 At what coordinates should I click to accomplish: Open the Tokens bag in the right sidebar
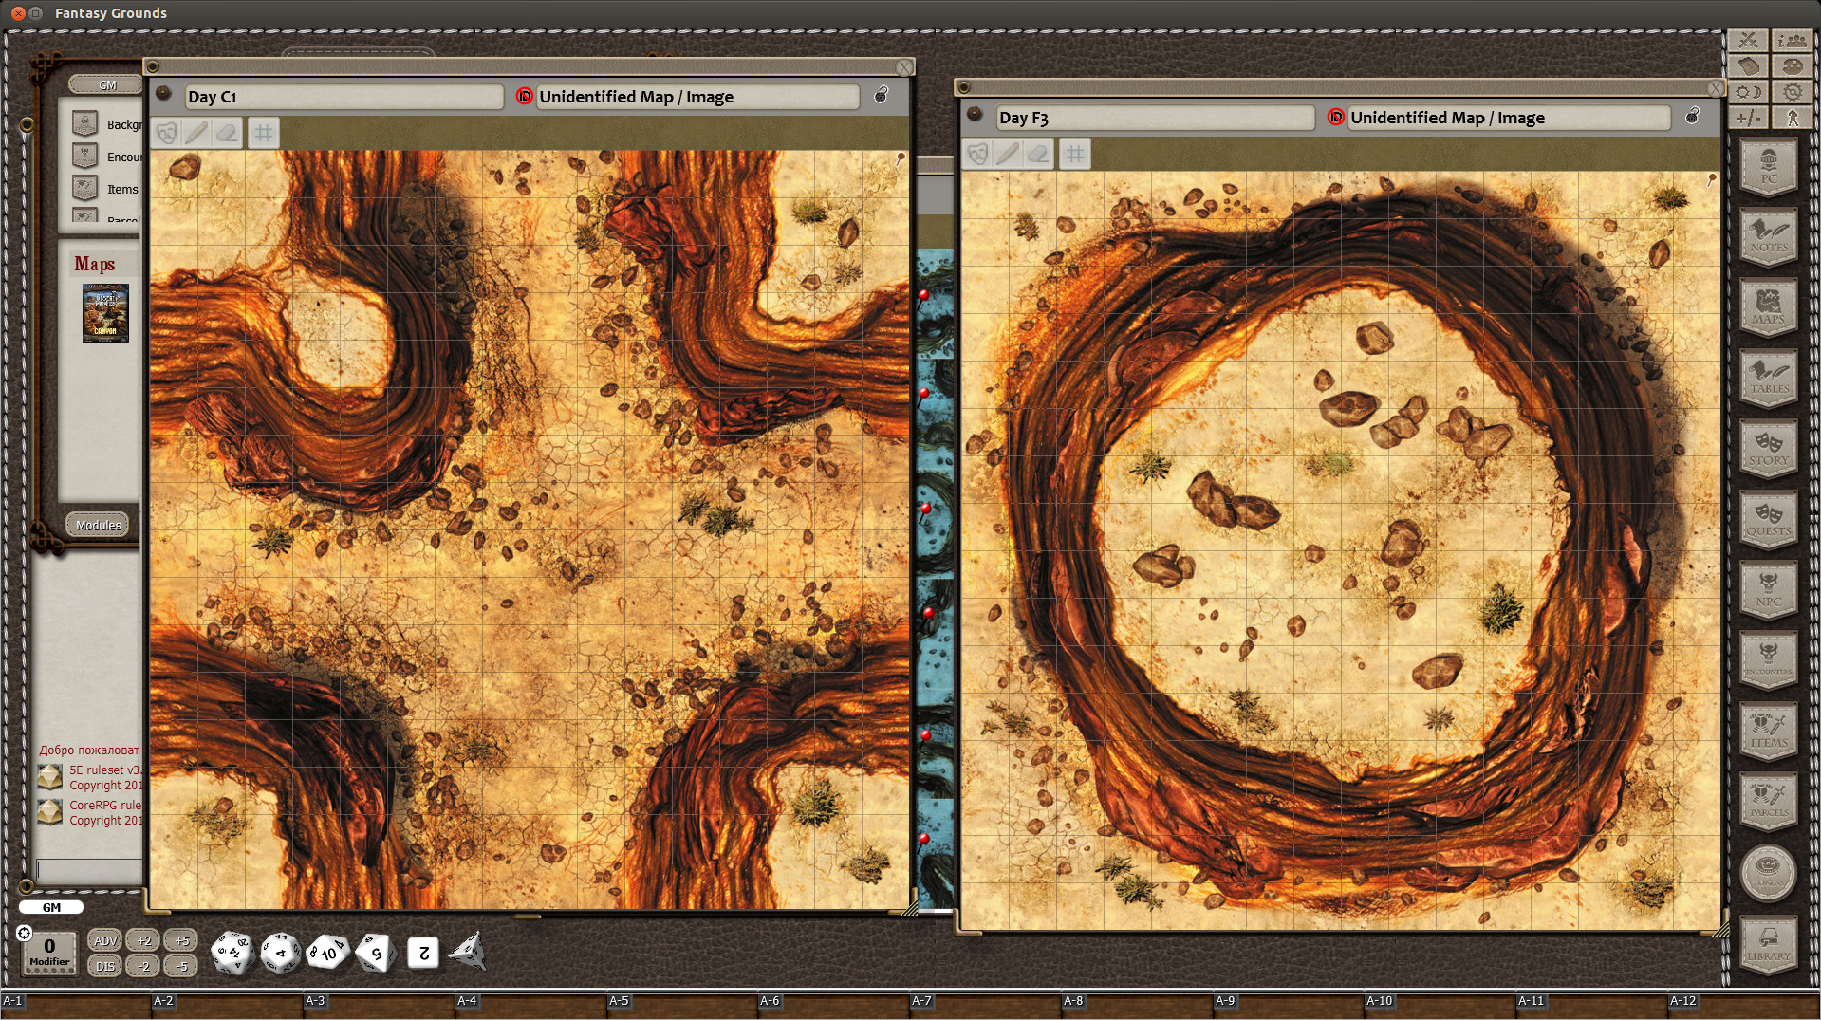pos(1767,874)
